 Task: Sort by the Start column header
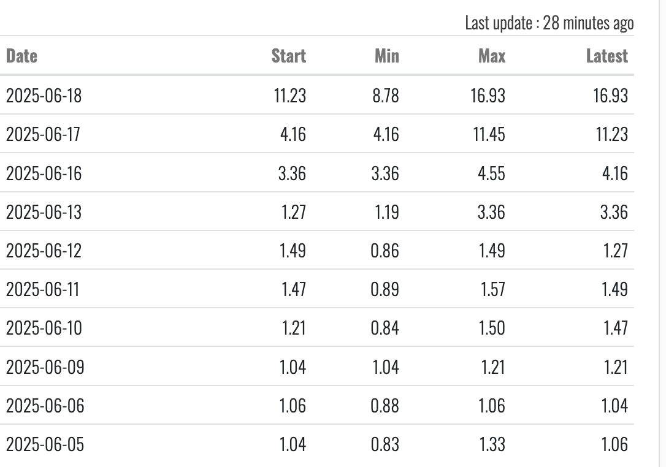pos(288,56)
